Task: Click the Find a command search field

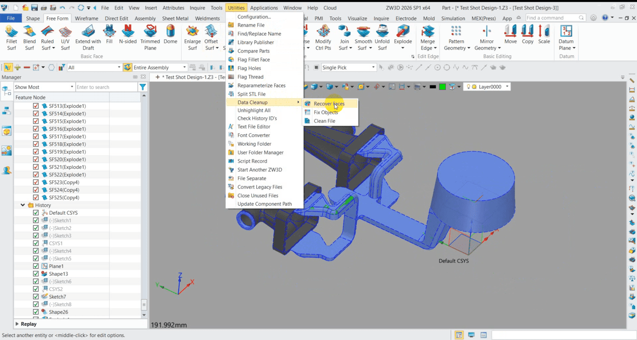Action: [551, 18]
